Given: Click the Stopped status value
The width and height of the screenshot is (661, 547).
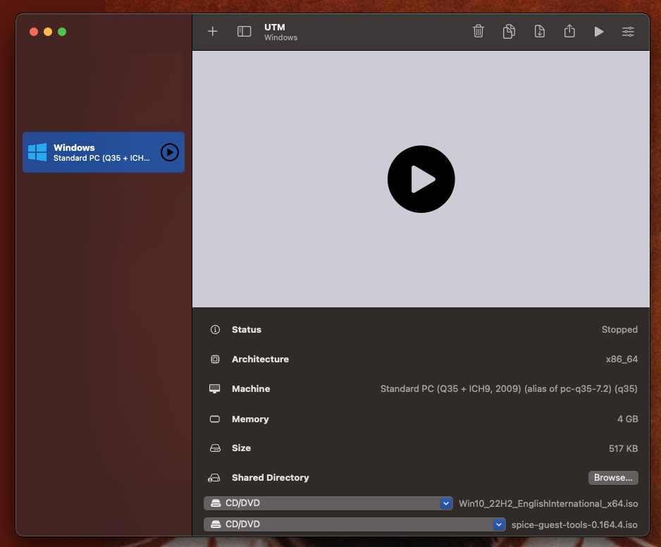Looking at the screenshot, I should [619, 329].
